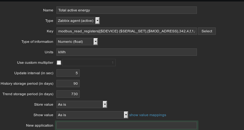Enable the Use custom multiplier checkbox
244x130 pixels.
point(59,63)
